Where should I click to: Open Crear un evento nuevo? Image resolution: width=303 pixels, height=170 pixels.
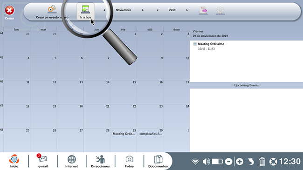[52, 12]
